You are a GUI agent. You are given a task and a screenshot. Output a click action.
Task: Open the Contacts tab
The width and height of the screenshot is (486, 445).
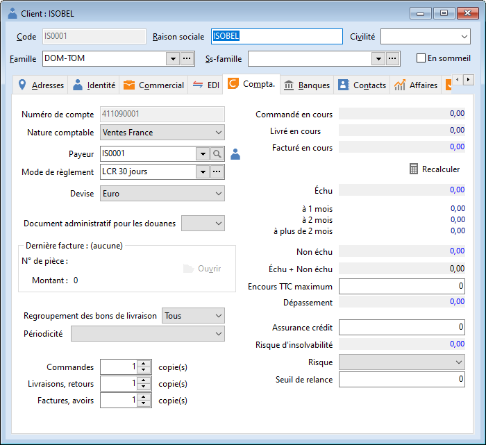(x=362, y=85)
